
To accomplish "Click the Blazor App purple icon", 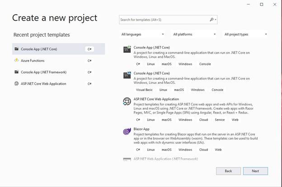I will pyautogui.click(x=127, y=132).
